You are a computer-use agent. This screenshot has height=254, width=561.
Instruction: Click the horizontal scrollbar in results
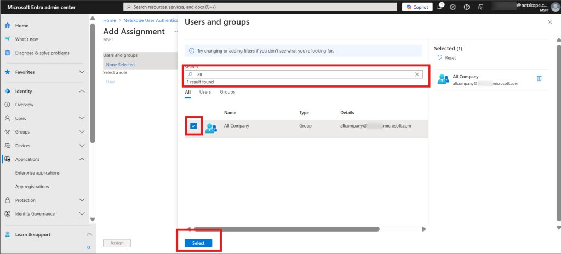point(287,229)
